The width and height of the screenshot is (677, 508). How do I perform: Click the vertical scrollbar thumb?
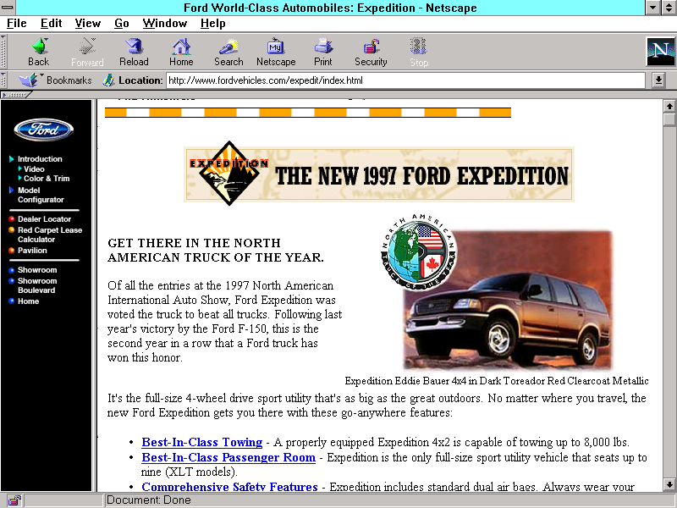click(669, 119)
